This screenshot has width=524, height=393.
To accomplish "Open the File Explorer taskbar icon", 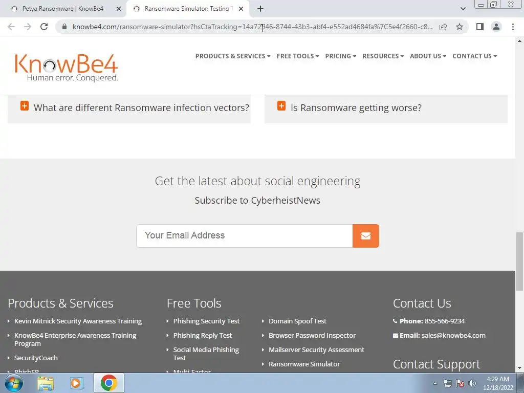I will click(46, 383).
